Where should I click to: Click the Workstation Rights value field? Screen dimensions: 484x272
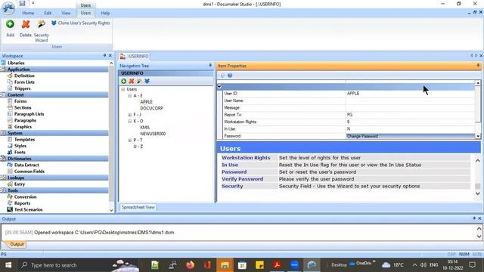click(x=410, y=122)
